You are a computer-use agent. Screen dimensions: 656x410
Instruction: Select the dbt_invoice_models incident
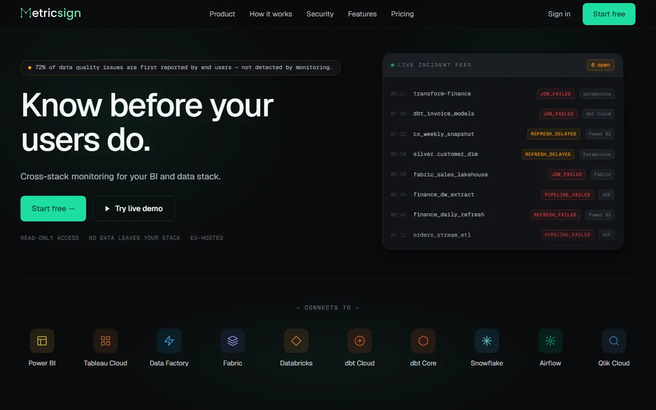502,114
